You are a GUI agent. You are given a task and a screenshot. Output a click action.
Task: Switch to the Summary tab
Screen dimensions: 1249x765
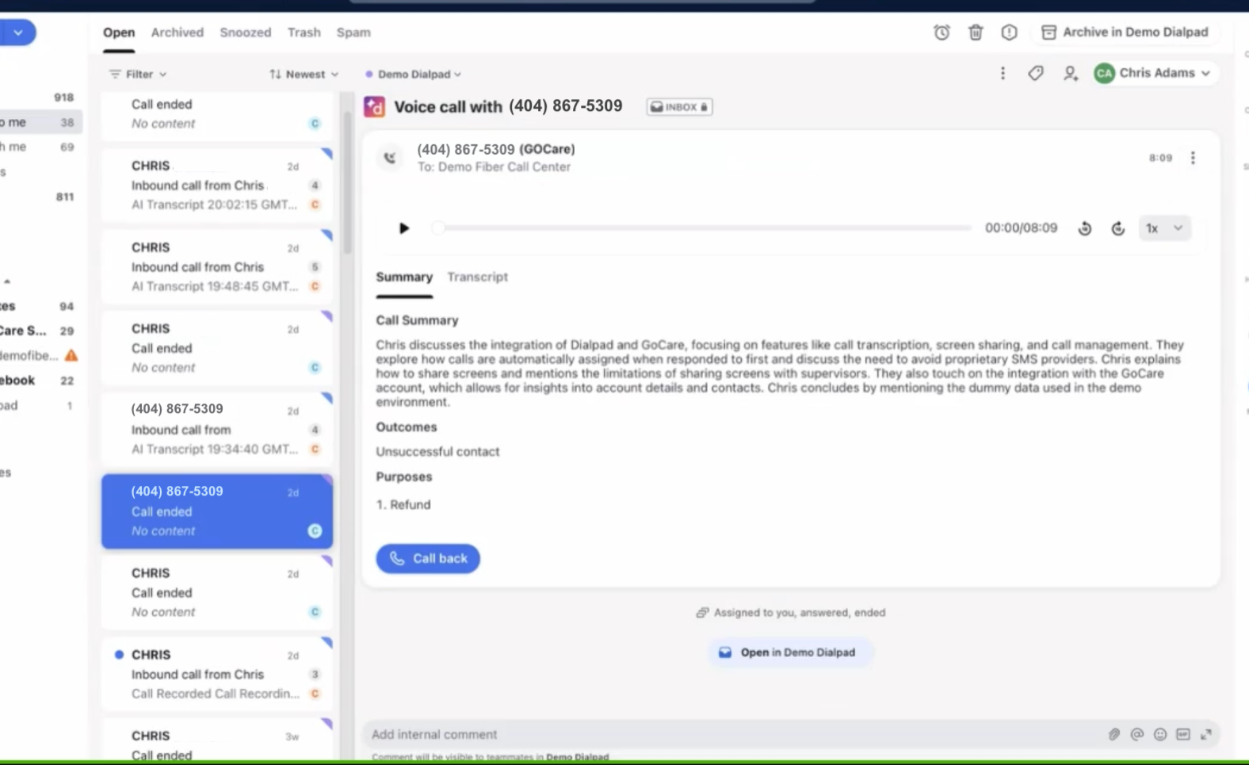(404, 277)
